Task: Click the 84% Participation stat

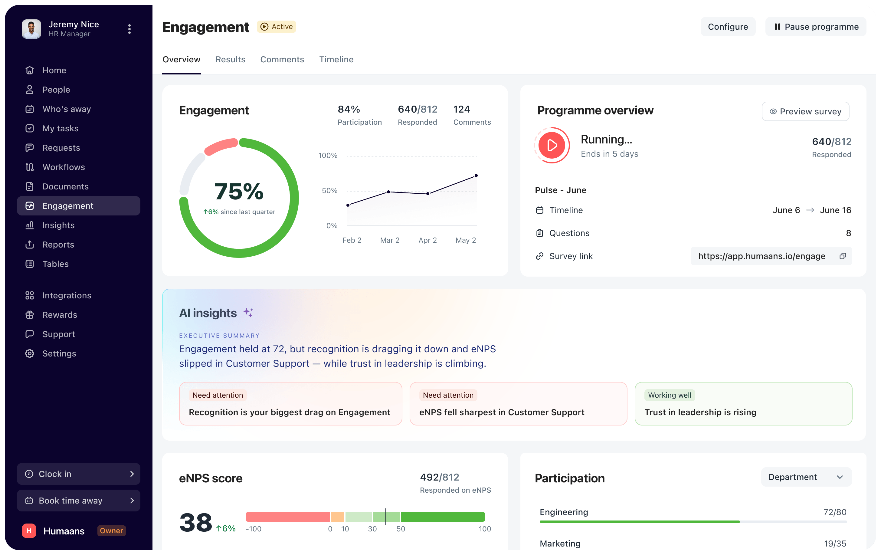Action: pyautogui.click(x=359, y=115)
